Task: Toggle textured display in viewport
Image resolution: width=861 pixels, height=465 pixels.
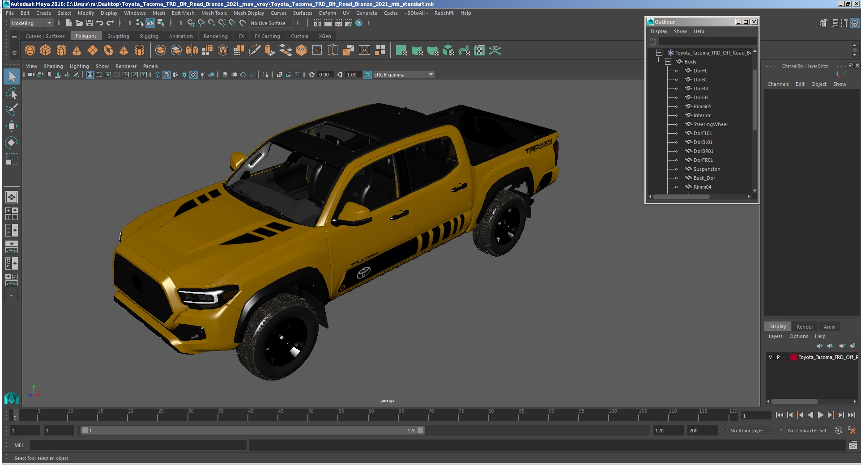Action: tap(193, 75)
